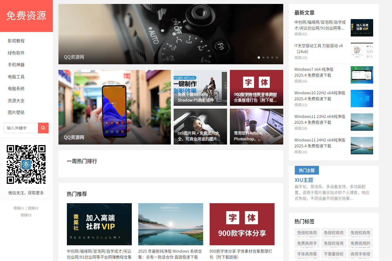Select the first carousel dot indicator
Screen dimensions: 392x261
[x=259, y=58]
